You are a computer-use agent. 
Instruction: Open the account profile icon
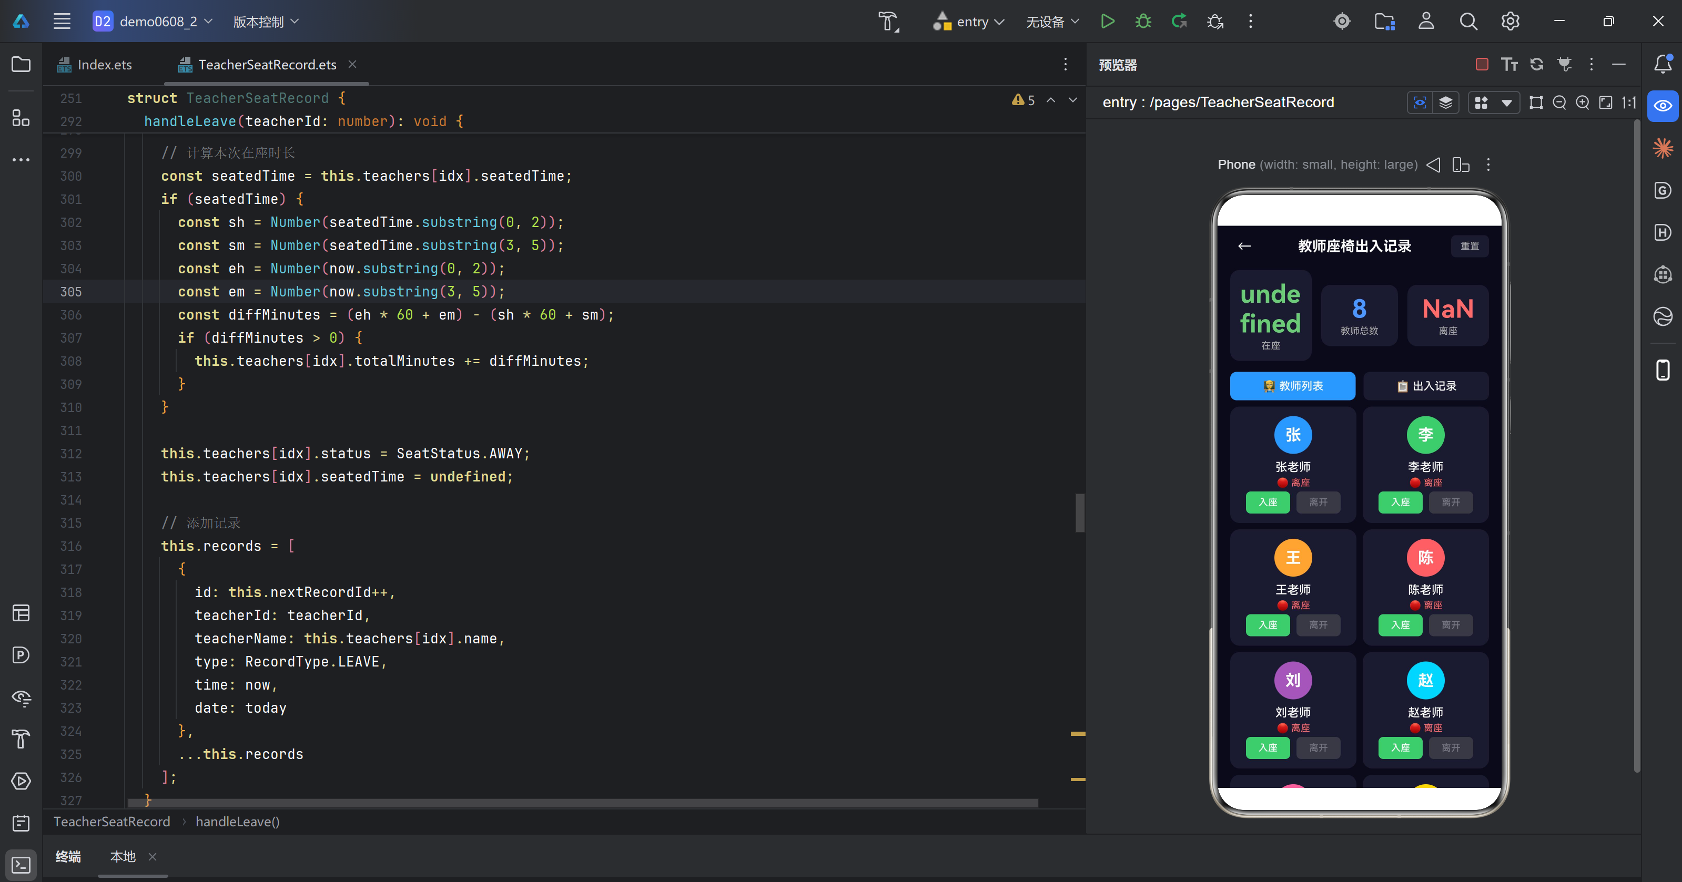coord(1427,22)
